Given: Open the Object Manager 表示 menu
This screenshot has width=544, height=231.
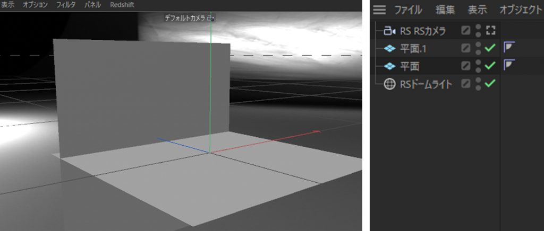Looking at the screenshot, I should tap(477, 10).
